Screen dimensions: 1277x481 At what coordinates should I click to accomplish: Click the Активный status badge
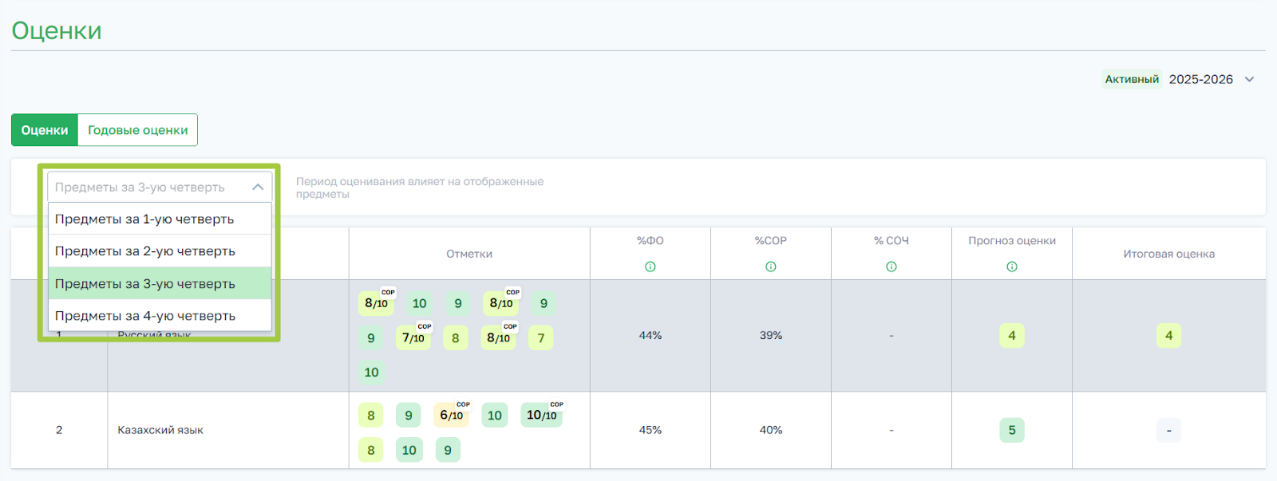coord(1132,80)
